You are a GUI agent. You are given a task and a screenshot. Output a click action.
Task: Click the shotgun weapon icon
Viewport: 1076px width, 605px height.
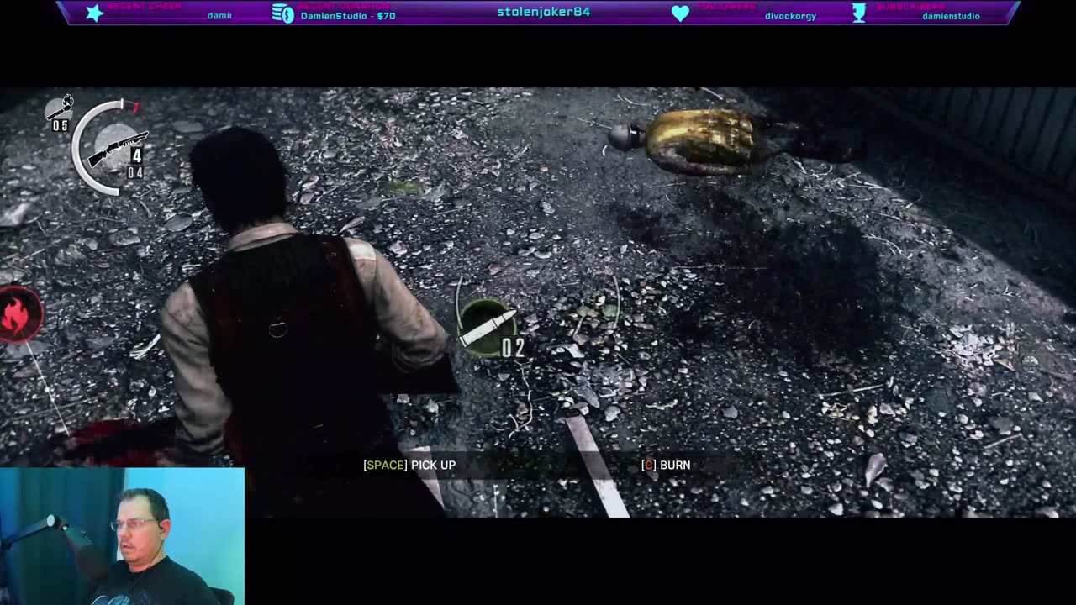tap(119, 150)
